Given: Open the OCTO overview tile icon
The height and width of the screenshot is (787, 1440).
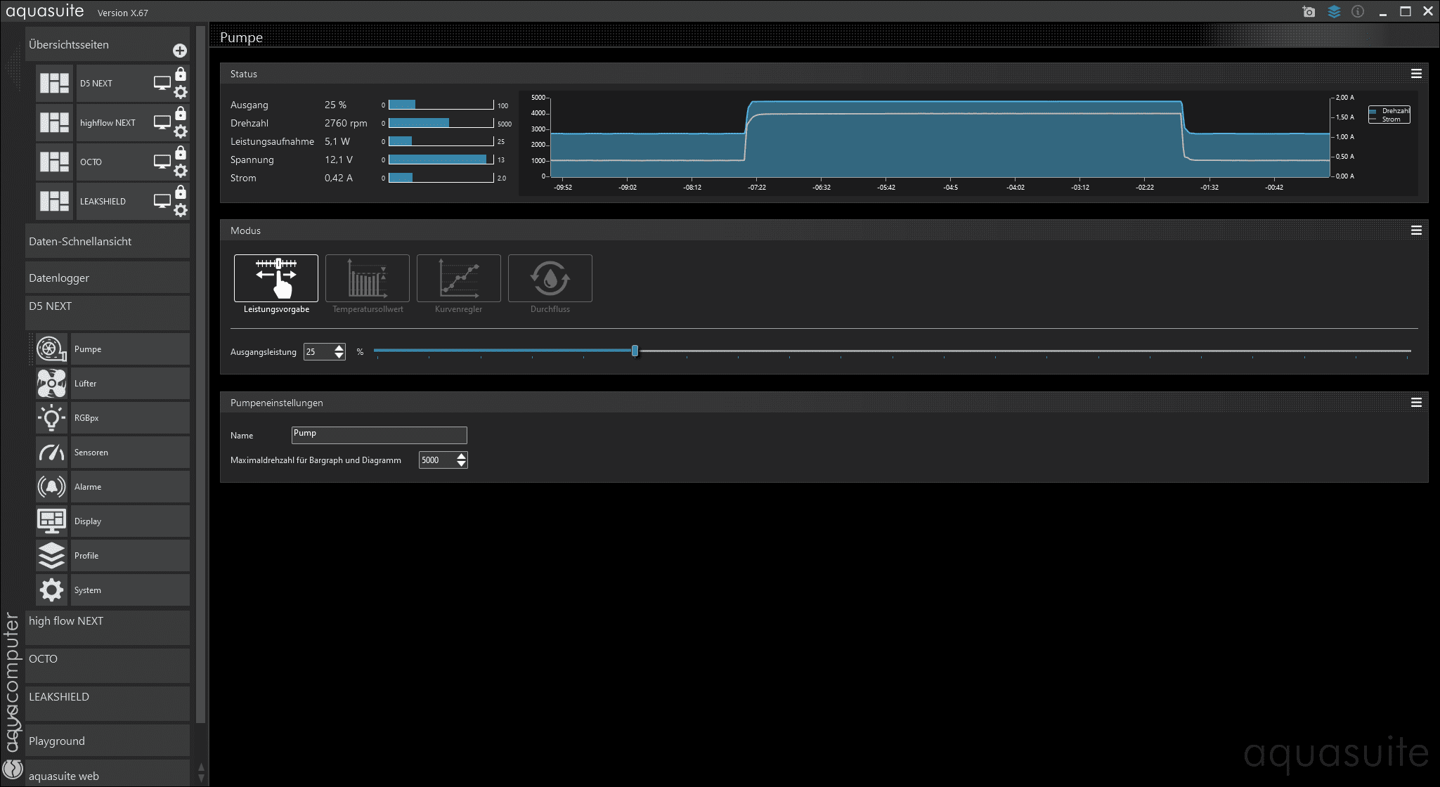Looking at the screenshot, I should coord(54,162).
